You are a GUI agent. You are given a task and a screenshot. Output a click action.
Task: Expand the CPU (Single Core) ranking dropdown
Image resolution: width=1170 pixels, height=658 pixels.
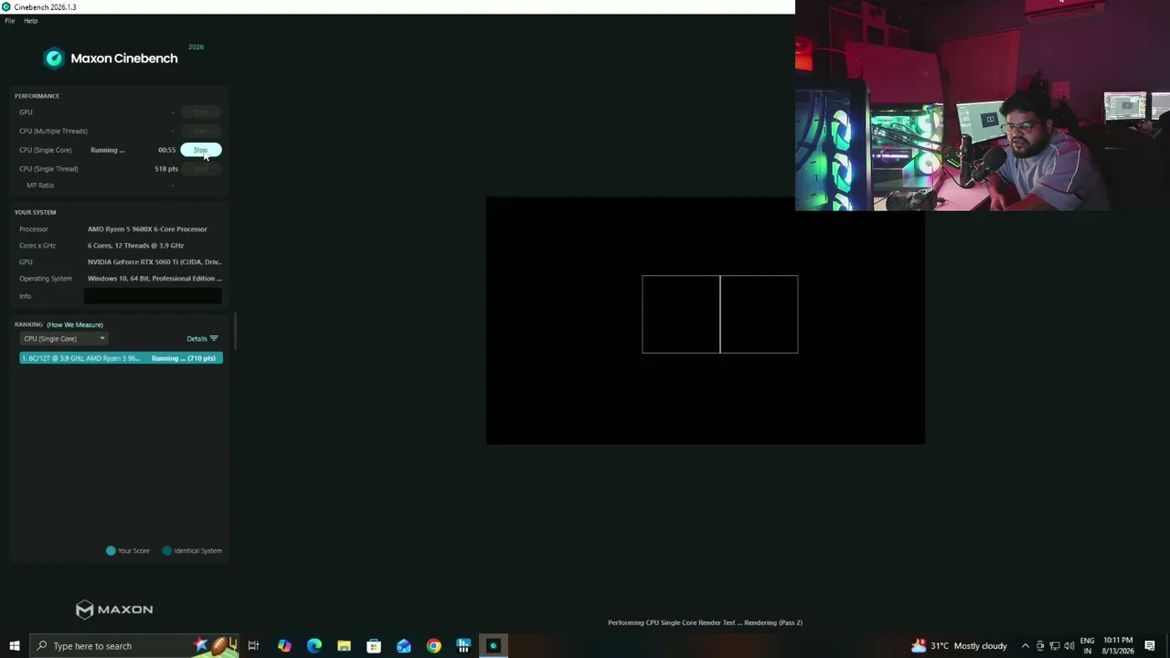(x=64, y=339)
